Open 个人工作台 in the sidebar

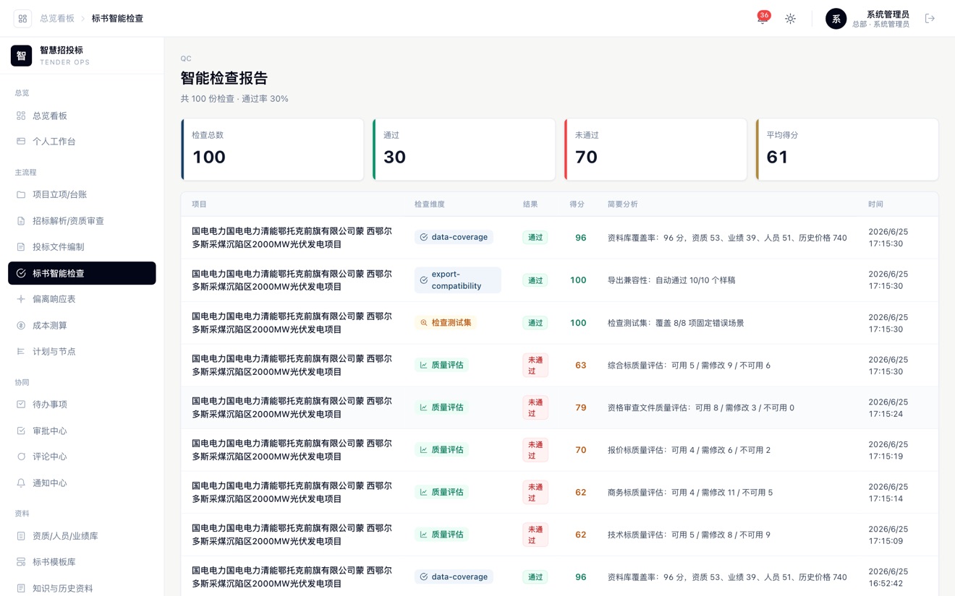82,142
